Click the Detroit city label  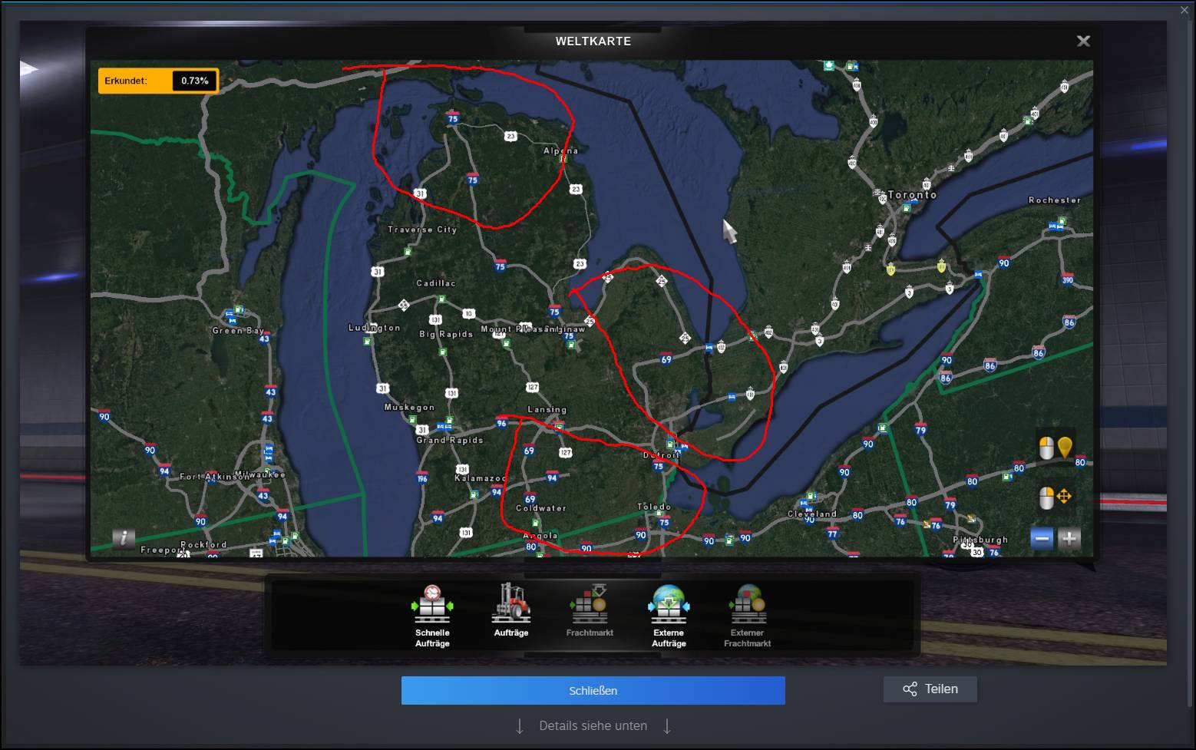pos(661,455)
